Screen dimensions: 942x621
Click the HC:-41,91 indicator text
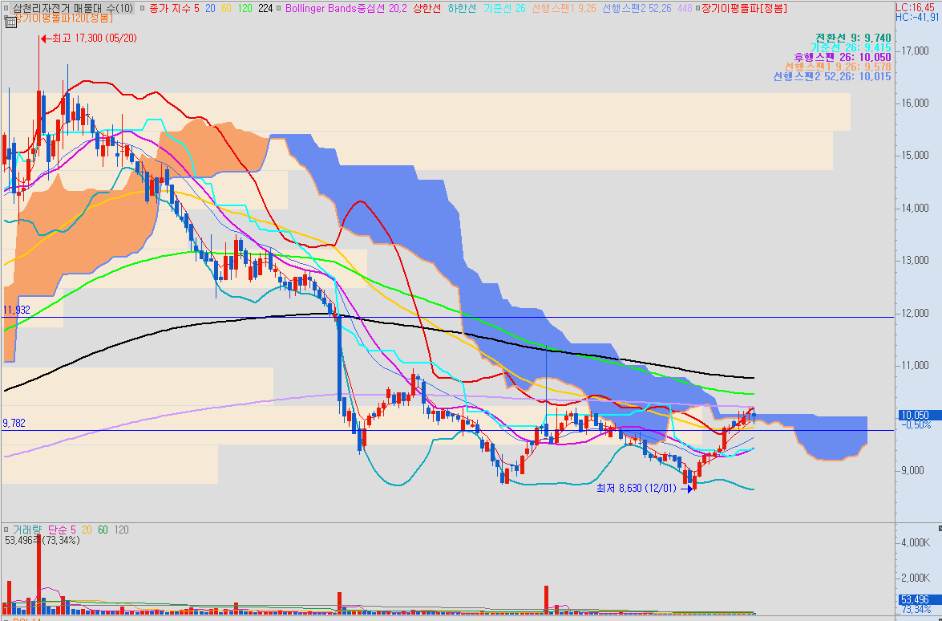(917, 18)
